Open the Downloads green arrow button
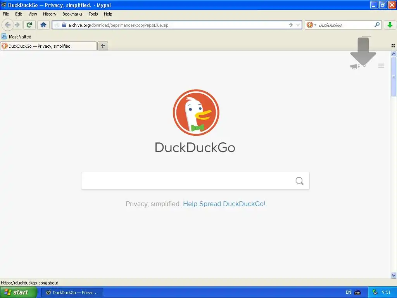 click(x=390, y=25)
